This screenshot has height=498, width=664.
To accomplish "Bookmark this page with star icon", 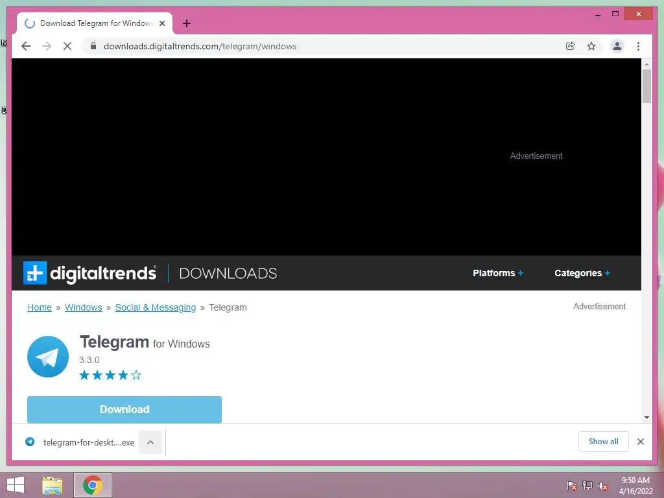I will point(591,46).
